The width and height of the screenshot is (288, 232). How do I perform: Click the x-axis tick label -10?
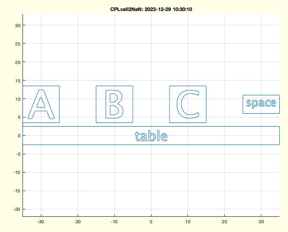[114, 221]
